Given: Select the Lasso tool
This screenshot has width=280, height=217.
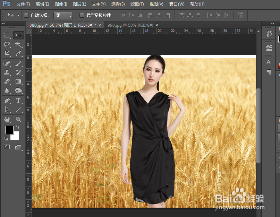Looking at the screenshot, I should point(7,44).
